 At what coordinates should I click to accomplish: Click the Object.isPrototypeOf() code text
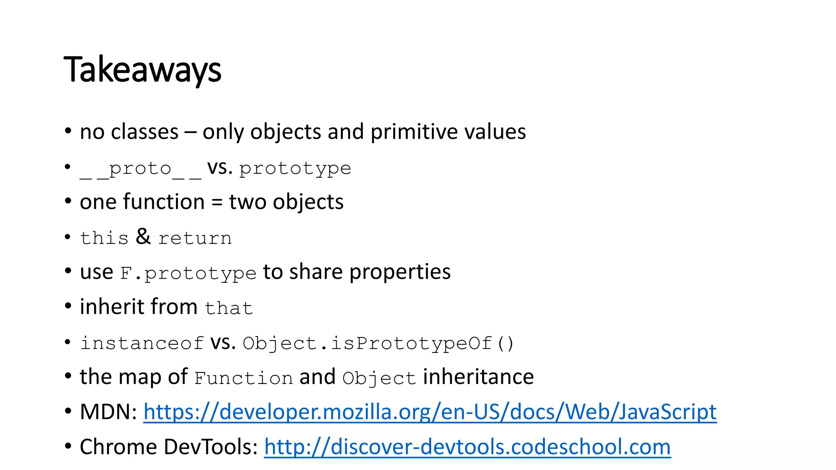click(378, 343)
